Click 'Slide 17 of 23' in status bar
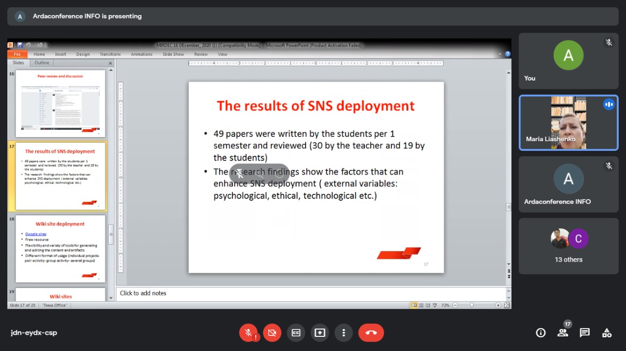The image size is (626, 351). tap(23, 305)
